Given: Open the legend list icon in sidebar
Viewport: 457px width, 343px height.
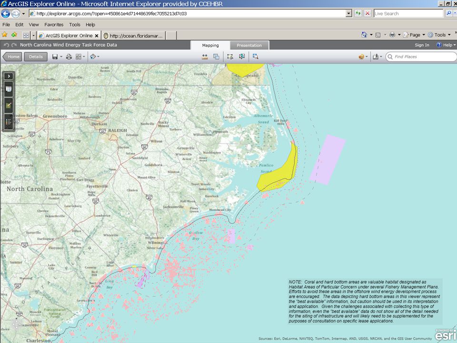Looking at the screenshot, I should 9,121.
